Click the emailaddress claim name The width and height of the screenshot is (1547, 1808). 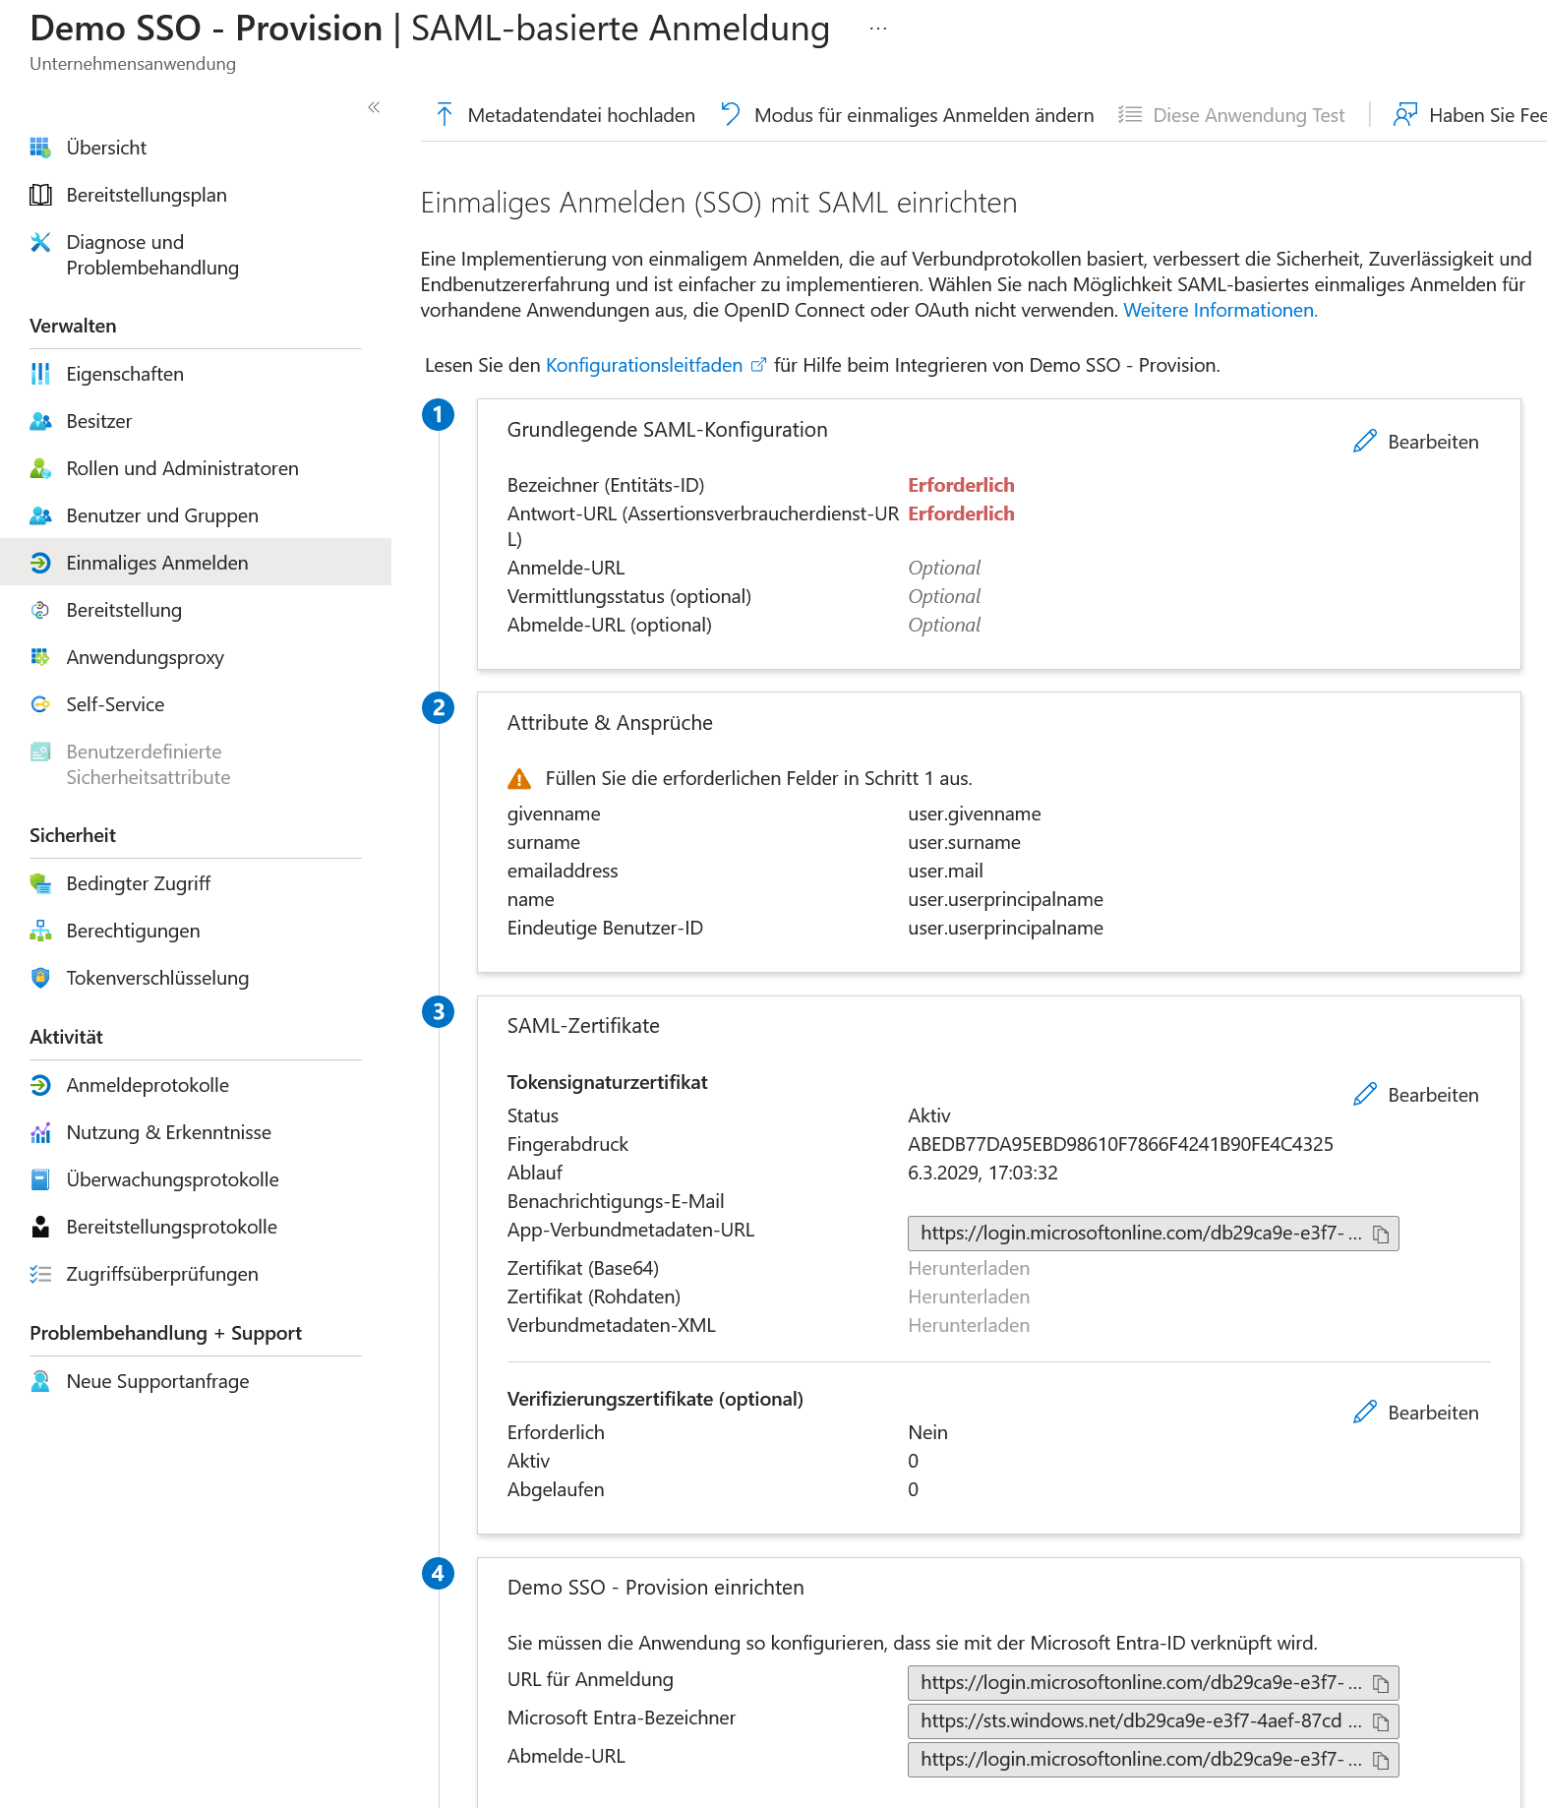(563, 871)
